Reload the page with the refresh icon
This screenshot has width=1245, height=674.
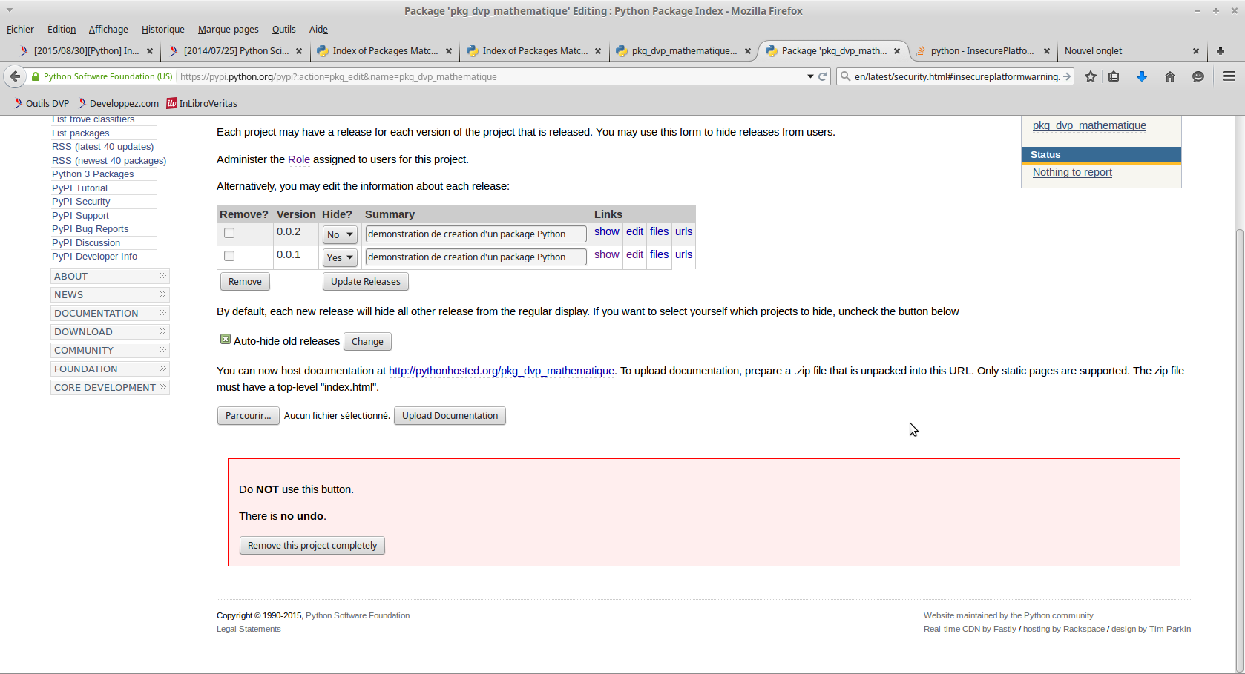pos(823,76)
